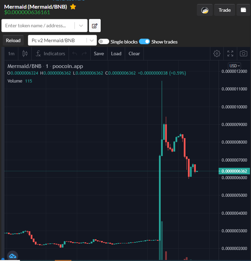This screenshot has height=261, width=251.
Task: Open the Indicators fx menu
Action: point(50,54)
